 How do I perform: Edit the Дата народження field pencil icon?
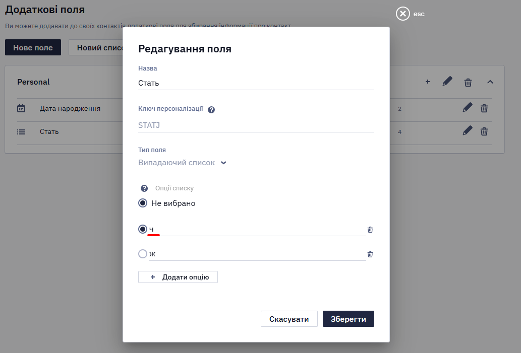pos(468,107)
